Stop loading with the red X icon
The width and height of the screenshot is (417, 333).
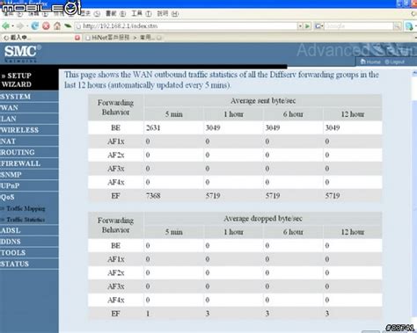[x=46, y=26]
